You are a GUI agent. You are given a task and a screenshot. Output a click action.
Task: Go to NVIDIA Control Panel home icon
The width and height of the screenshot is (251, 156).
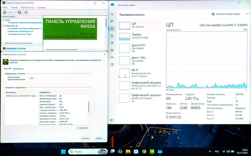pos(26,12)
